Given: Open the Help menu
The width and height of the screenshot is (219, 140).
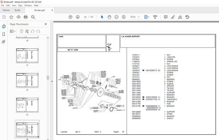Looking at the screenshot, I should coord(36,5).
